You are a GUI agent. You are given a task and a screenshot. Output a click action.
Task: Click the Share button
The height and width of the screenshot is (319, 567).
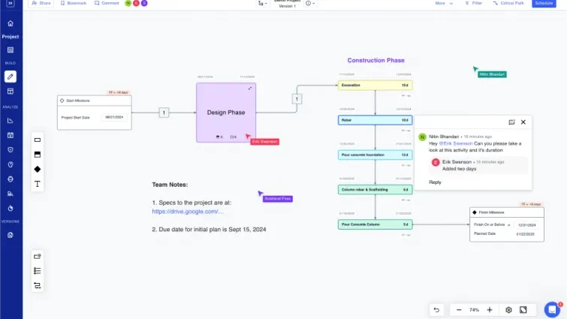[x=41, y=3]
